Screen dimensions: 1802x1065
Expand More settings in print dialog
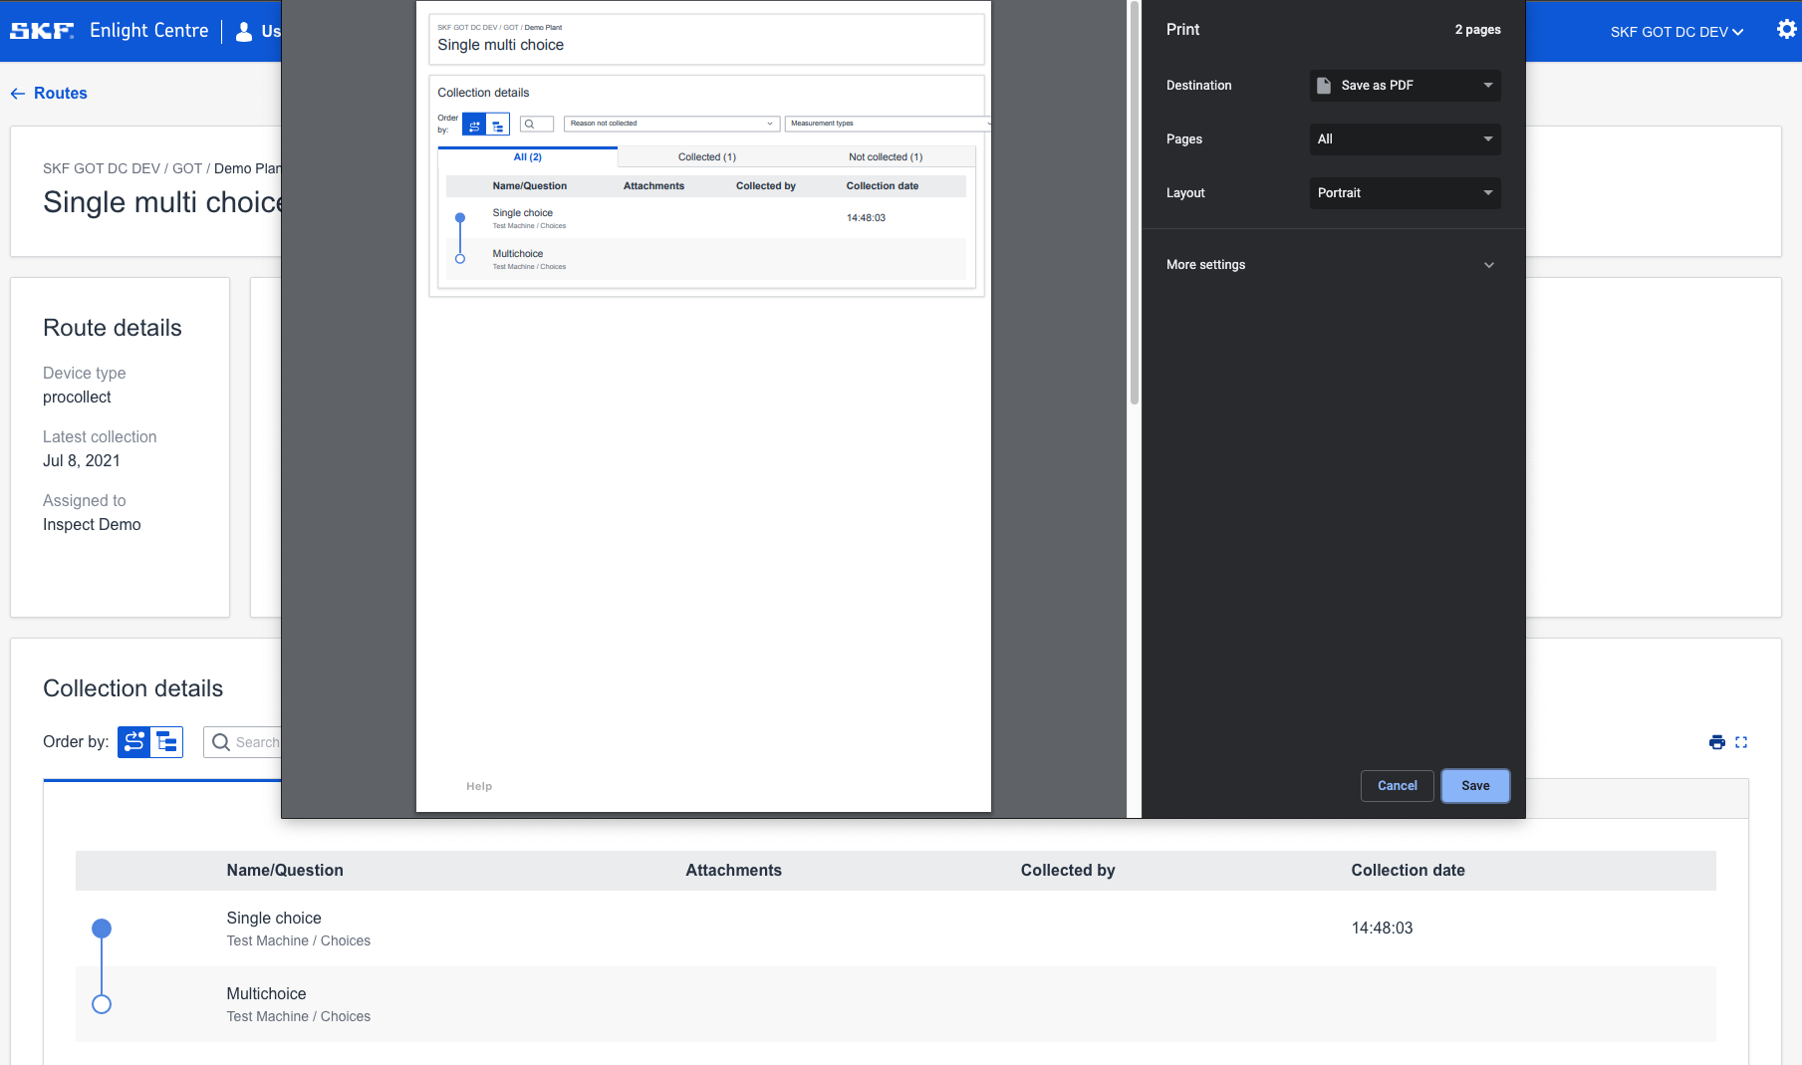coord(1331,265)
